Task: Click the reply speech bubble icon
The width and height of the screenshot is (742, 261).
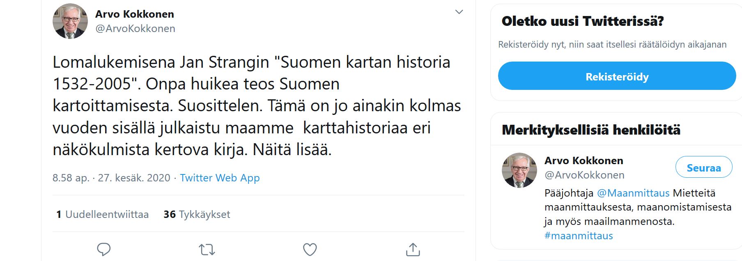Action: (103, 249)
